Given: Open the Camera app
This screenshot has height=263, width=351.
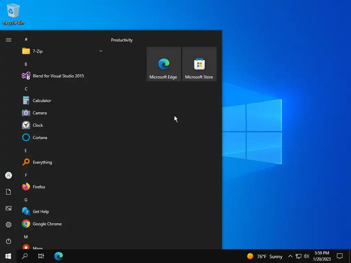Looking at the screenshot, I should 63,113.
